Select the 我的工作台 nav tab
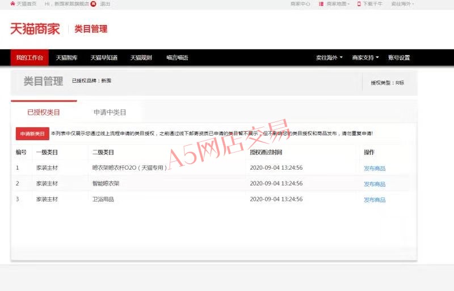 pos(30,58)
